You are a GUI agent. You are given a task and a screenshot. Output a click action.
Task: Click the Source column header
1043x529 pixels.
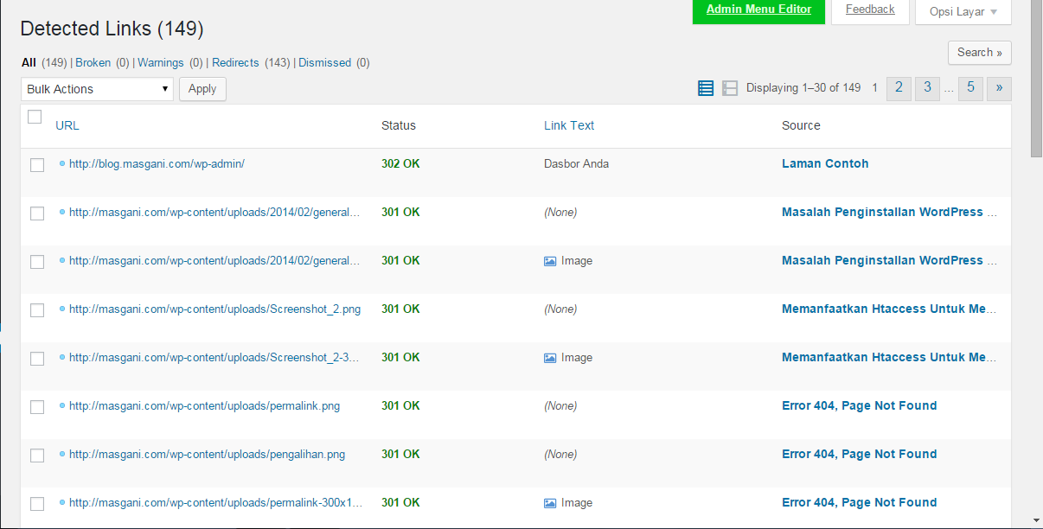tap(801, 125)
